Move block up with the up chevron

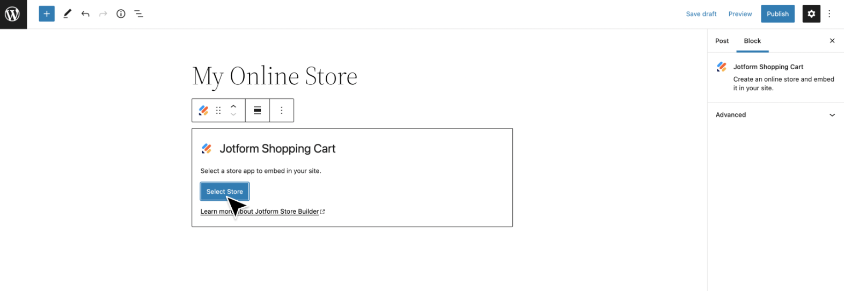(233, 106)
